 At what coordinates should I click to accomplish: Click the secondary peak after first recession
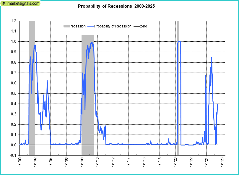(x=47, y=81)
